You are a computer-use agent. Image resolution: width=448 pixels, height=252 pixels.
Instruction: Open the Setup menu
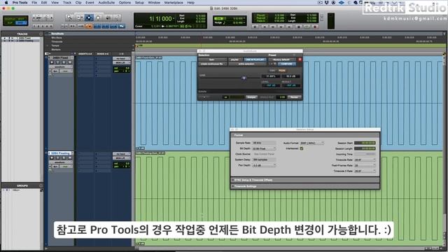click(139, 3)
